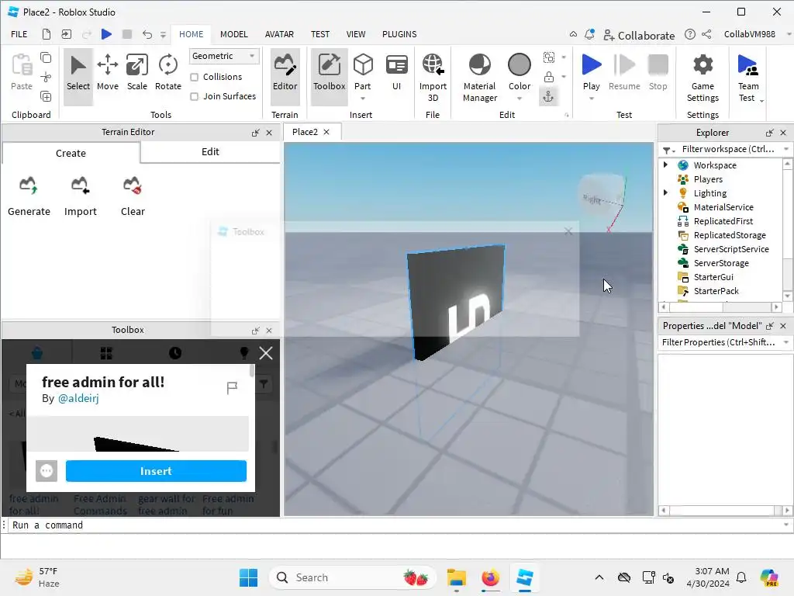The image size is (794, 596).
Task: Click the share icon
Action: tap(706, 34)
